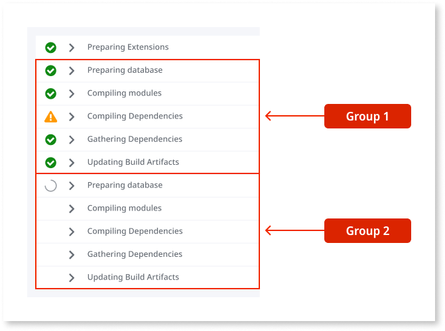445x331 pixels.
Task: Select the red Group 1 label
Action: tap(367, 117)
